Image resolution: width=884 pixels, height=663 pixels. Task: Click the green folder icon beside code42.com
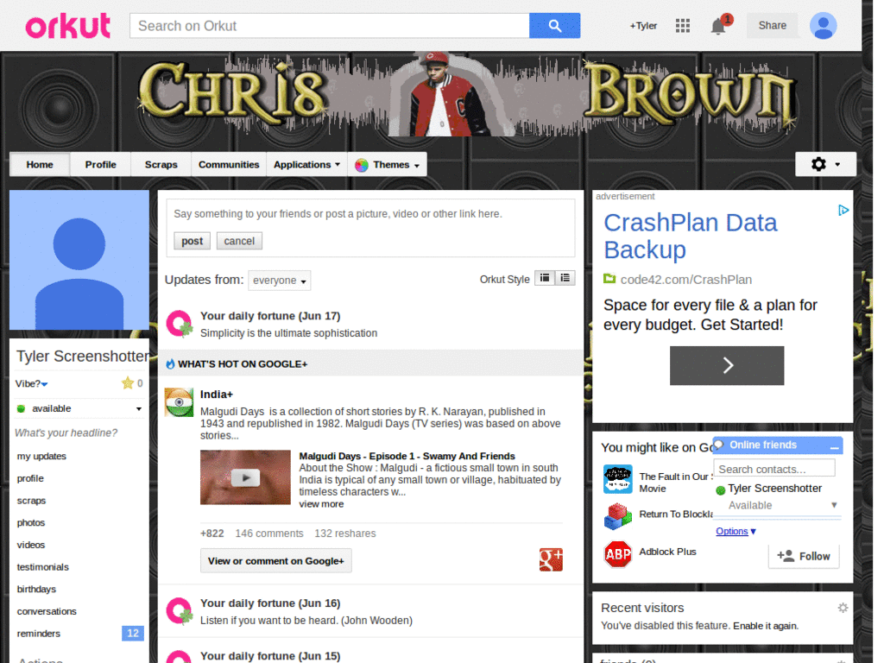609,279
